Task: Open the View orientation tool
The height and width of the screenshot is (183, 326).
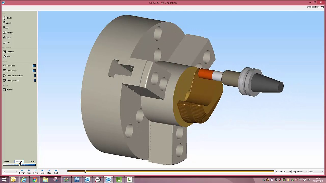Action: pyautogui.click(x=7, y=38)
